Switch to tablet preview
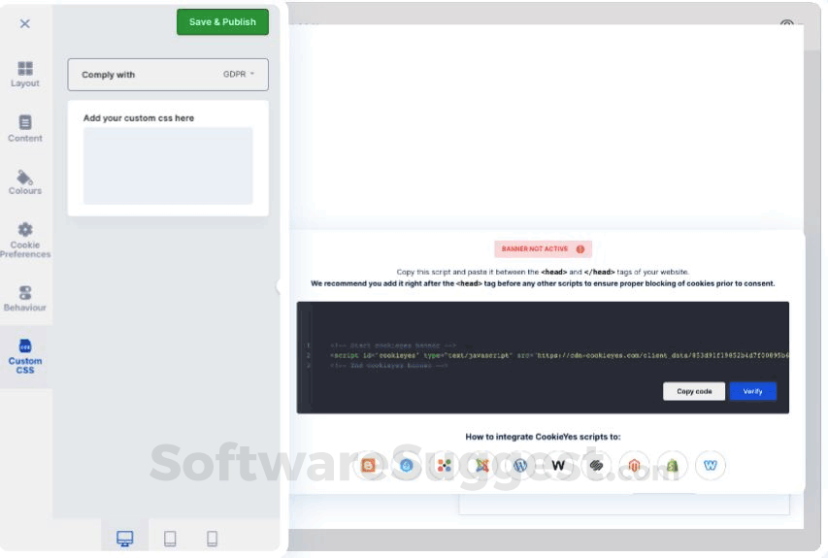 click(x=170, y=539)
